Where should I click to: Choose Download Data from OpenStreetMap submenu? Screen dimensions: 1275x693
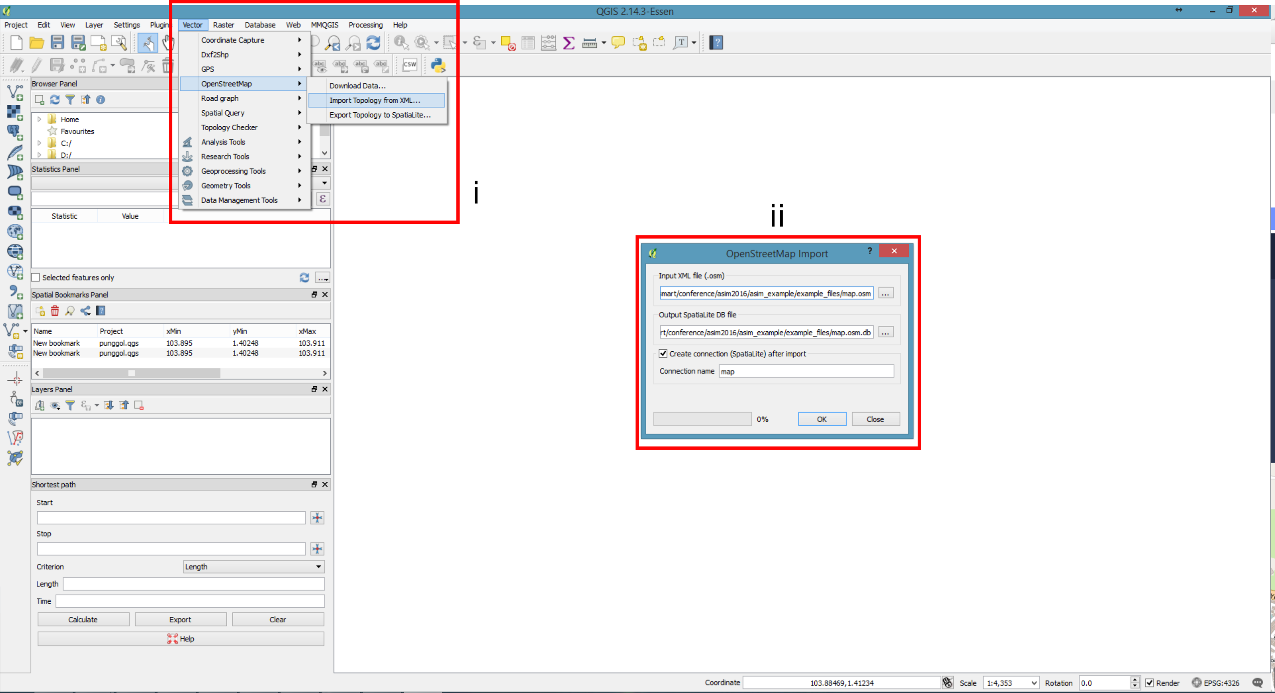(x=376, y=86)
